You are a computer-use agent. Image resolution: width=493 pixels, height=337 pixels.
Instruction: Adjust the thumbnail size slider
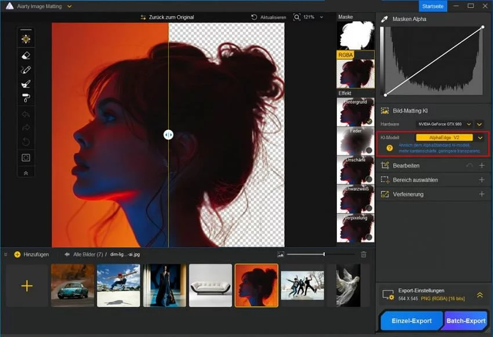(x=324, y=254)
